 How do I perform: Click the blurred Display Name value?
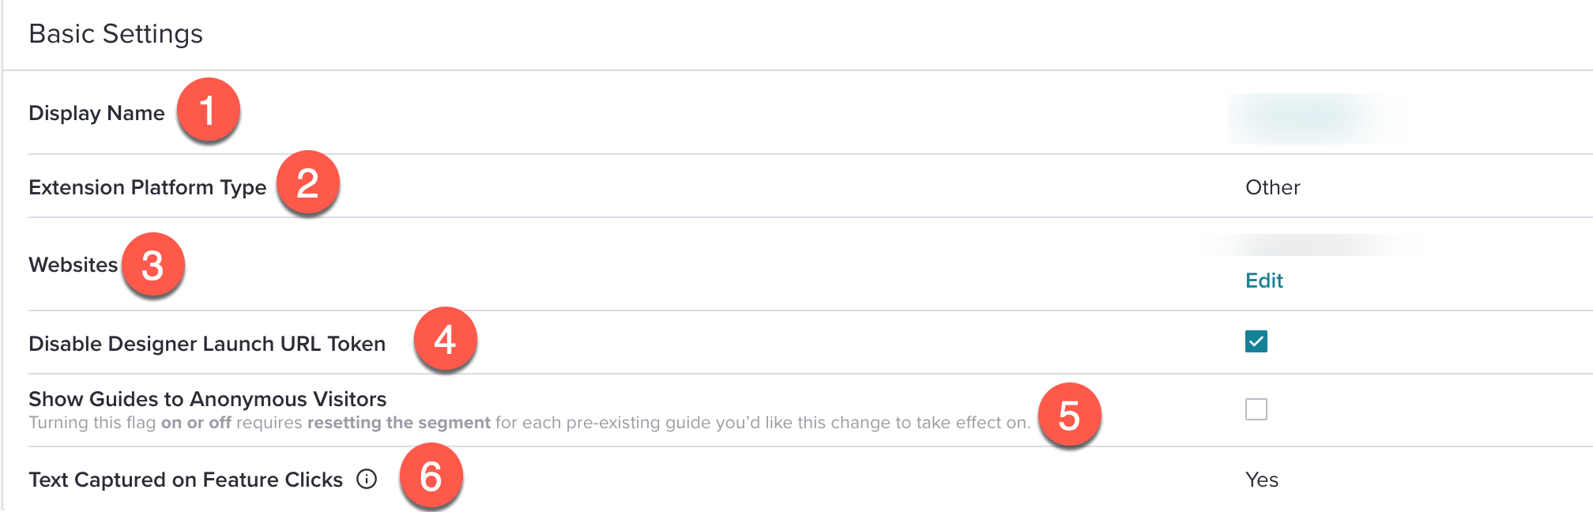pos(1308,118)
